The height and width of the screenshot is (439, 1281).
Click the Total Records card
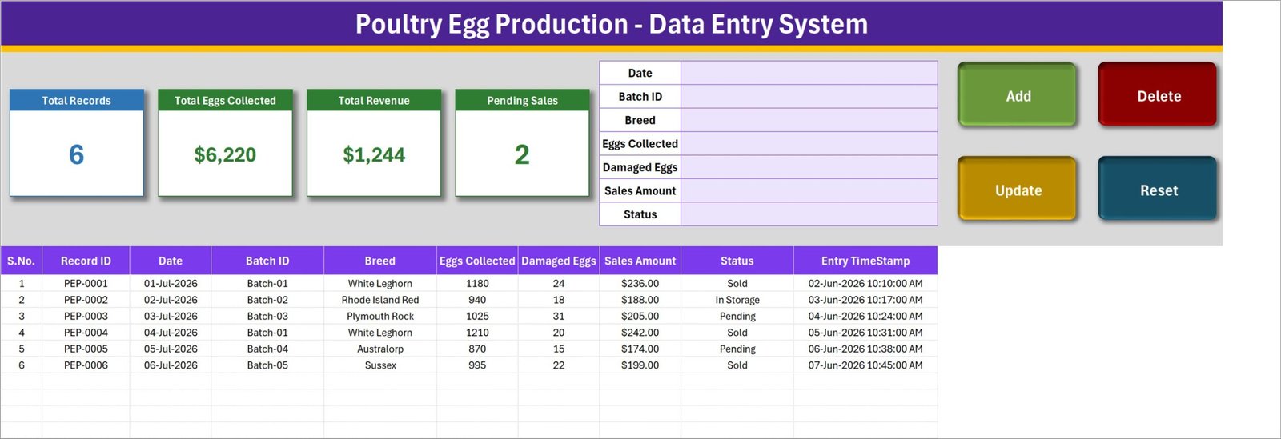click(x=77, y=142)
